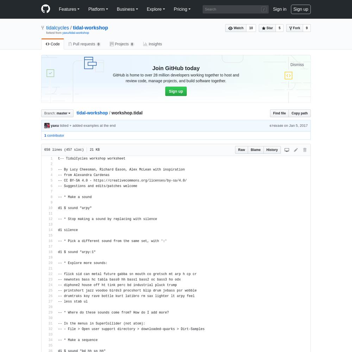Image resolution: width=352 pixels, height=352 pixels.
Task: Click the green Sign up banner button
Action: [176, 92]
